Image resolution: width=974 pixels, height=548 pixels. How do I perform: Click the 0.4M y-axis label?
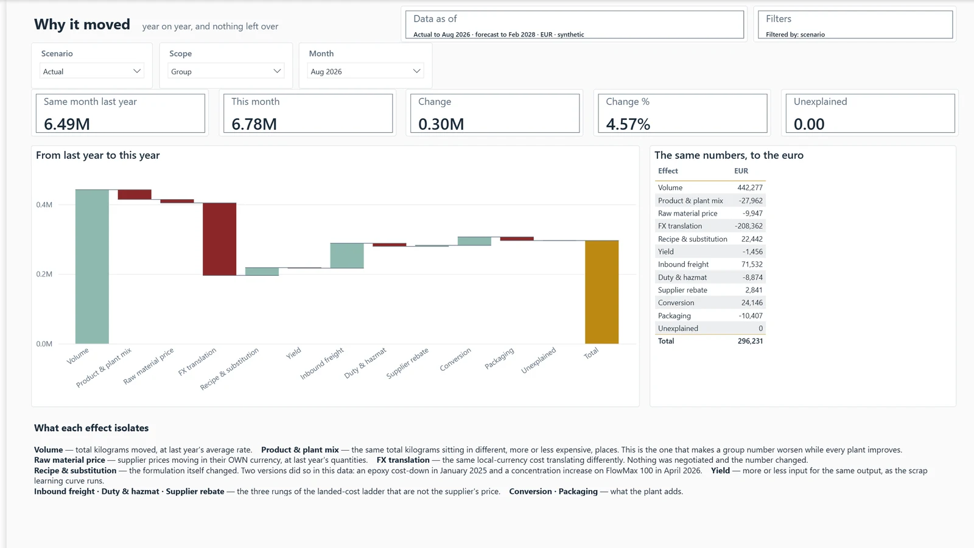pos(44,205)
